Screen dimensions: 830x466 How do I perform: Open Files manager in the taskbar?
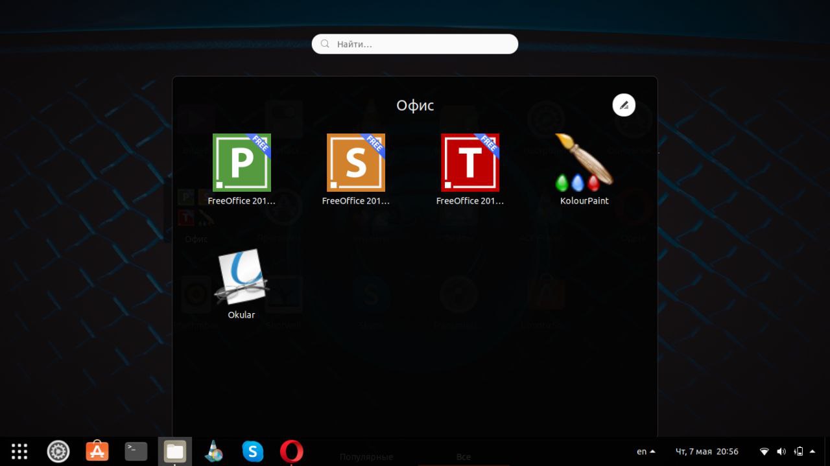175,451
